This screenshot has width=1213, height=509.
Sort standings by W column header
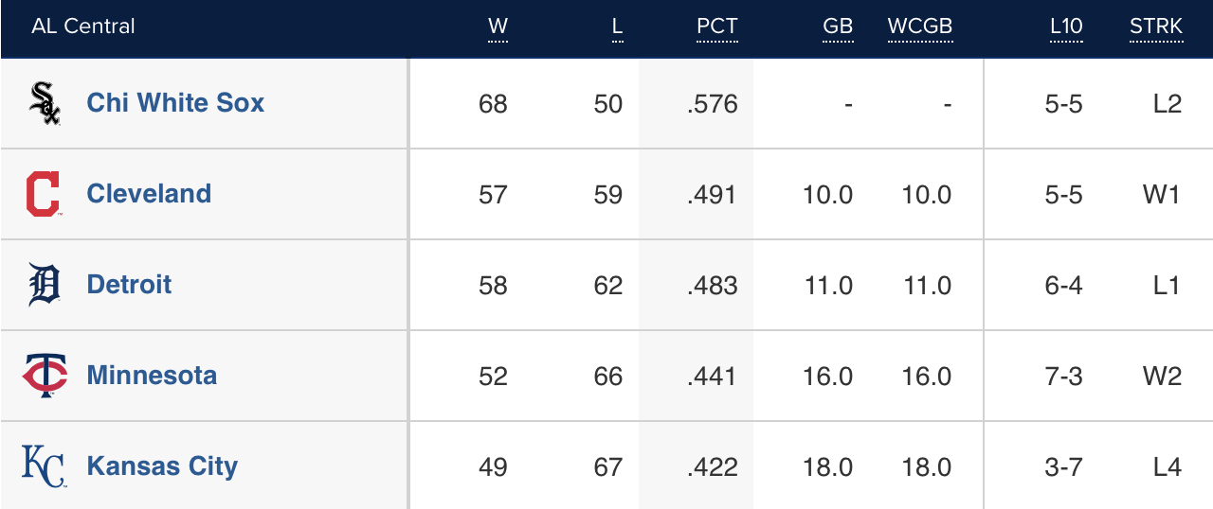[498, 26]
